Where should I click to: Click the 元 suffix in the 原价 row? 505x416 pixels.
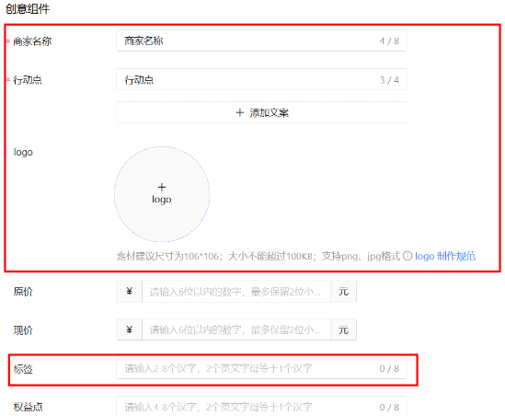coord(343,292)
